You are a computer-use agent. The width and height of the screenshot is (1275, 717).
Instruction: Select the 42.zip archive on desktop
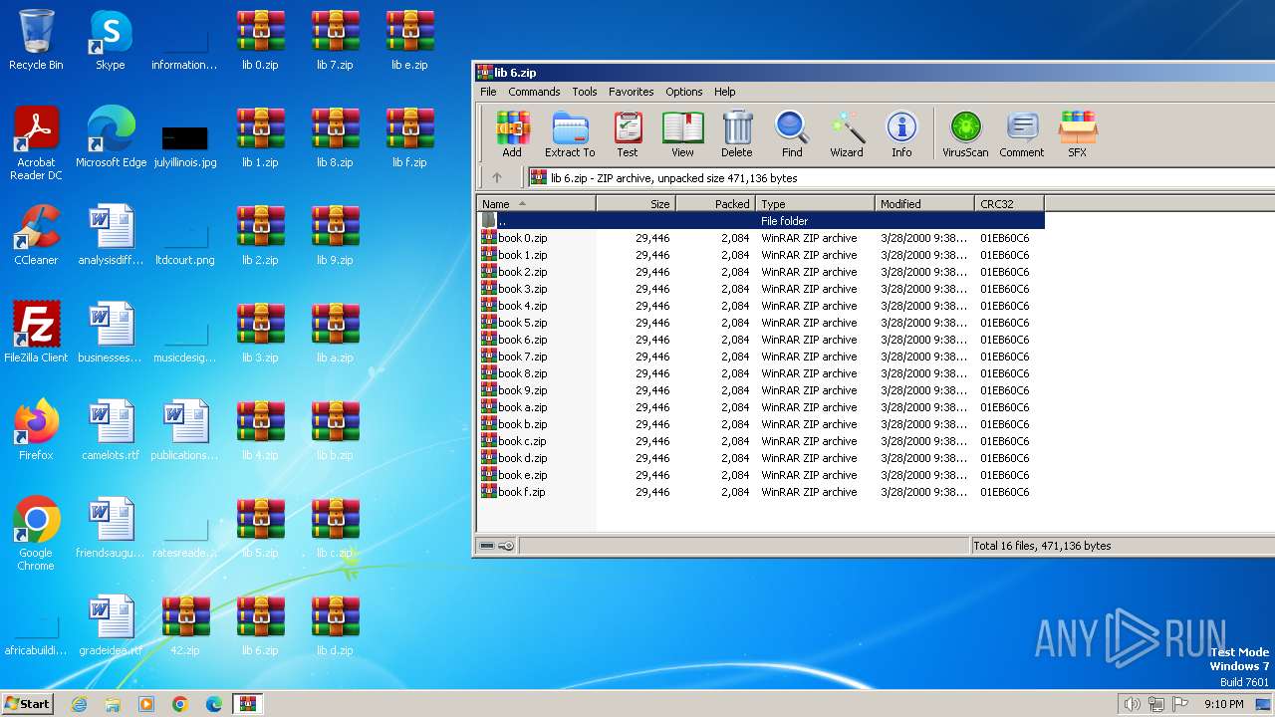pos(185,625)
